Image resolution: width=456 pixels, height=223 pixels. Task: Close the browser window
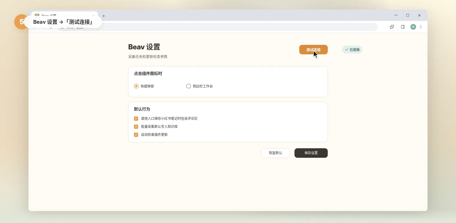point(419,15)
